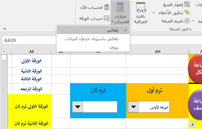Click the Calculation Options calculator icon

click(x=120, y=7)
